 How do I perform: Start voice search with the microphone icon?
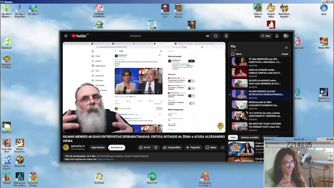click(226, 36)
